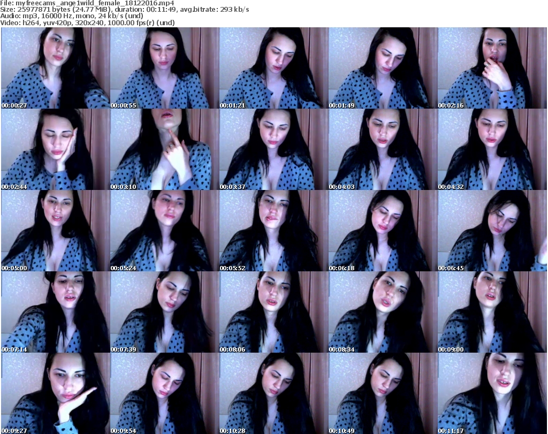Screen dimensions: 548x434
Task: Click the File name header line
Action: tap(87, 3)
